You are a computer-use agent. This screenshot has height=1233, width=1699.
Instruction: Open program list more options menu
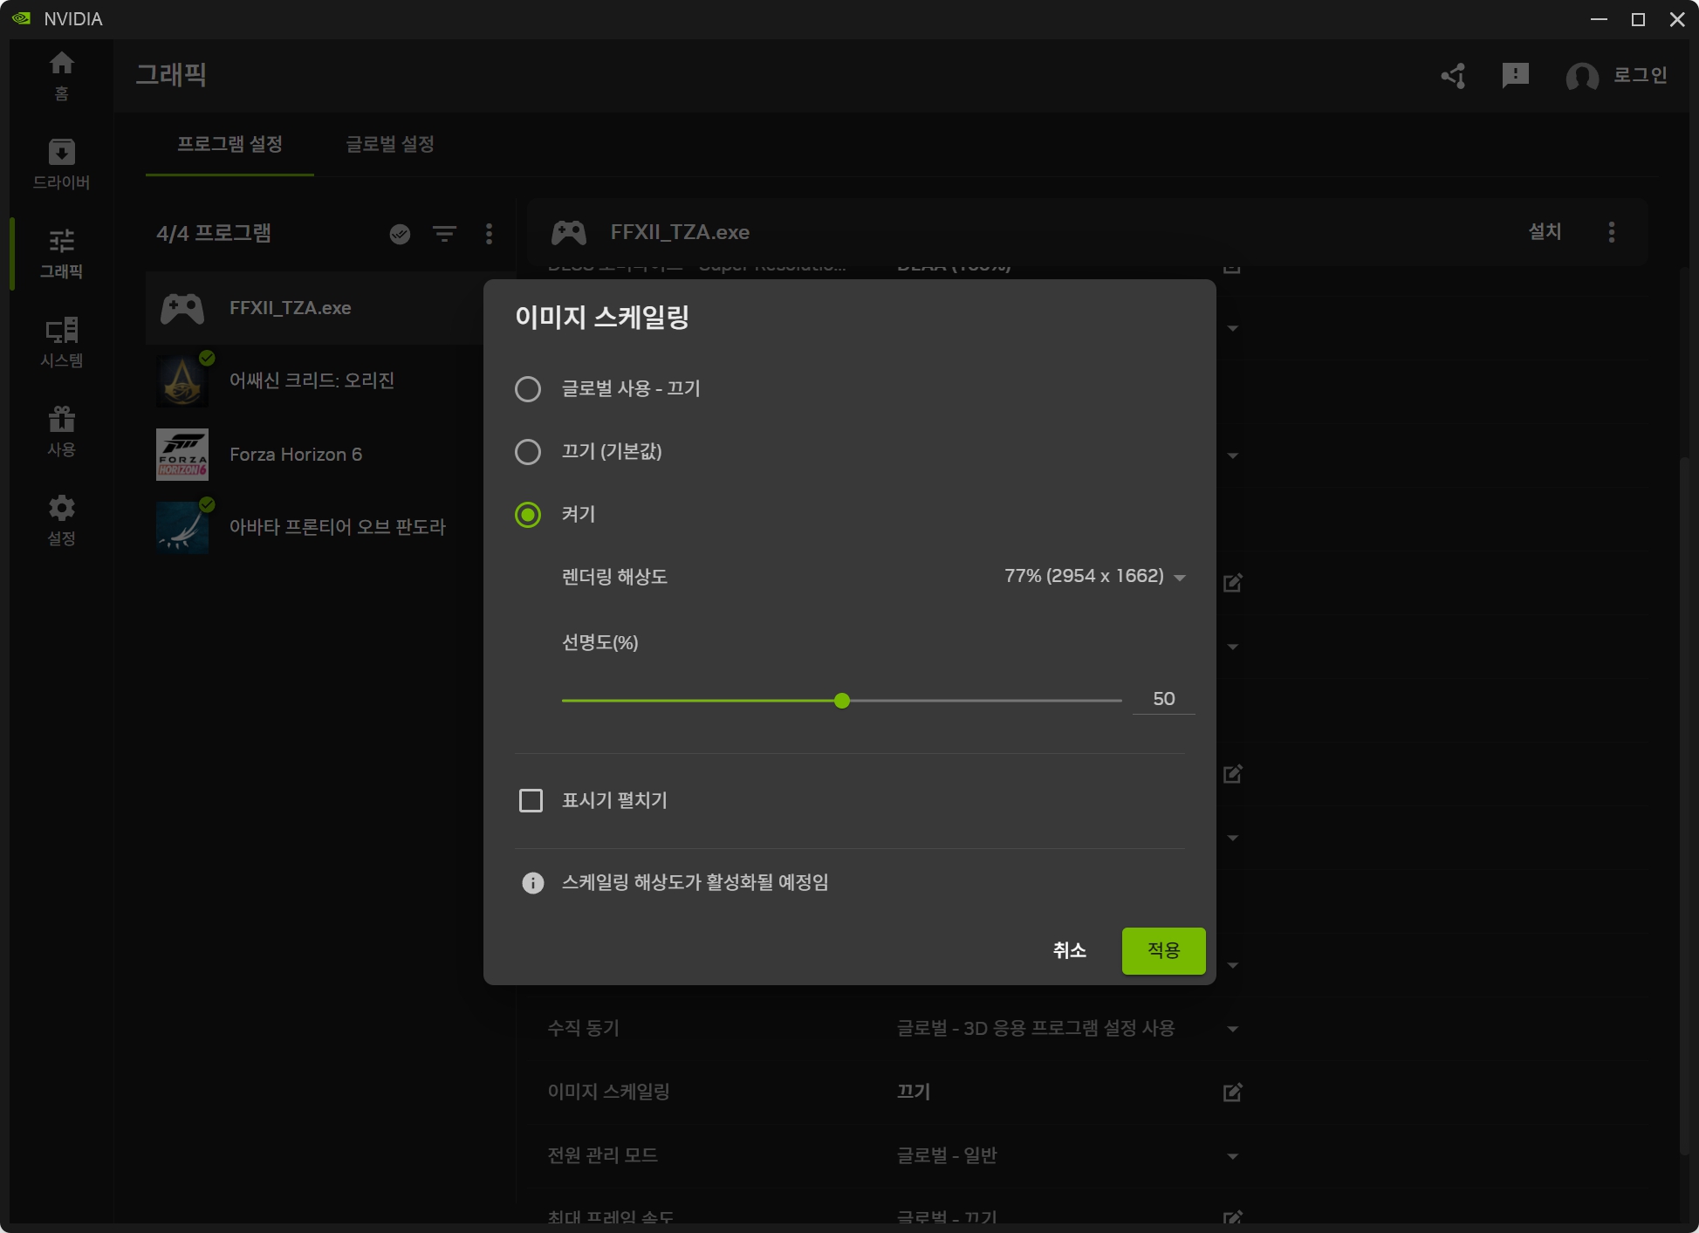pyautogui.click(x=489, y=234)
